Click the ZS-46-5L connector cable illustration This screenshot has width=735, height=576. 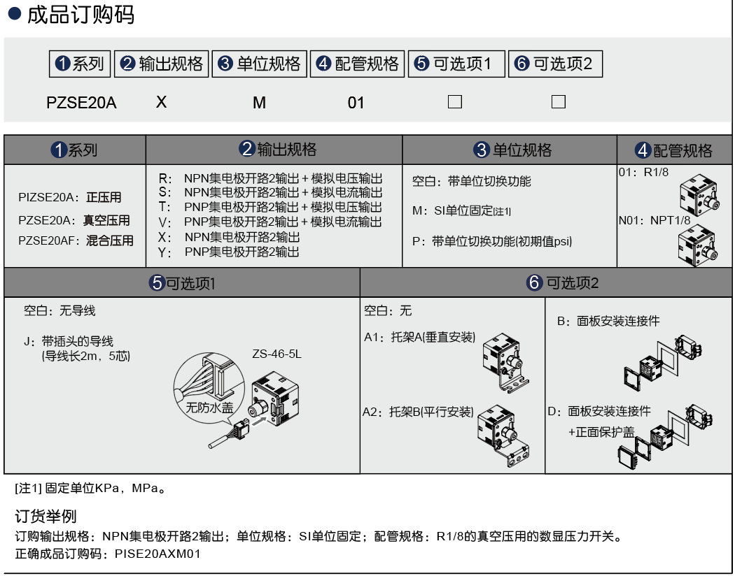pos(253,410)
